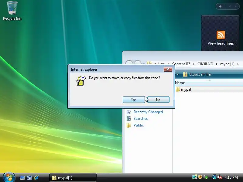The height and width of the screenshot is (182, 243).
Task: Click the Public folder icon
Action: point(128,125)
